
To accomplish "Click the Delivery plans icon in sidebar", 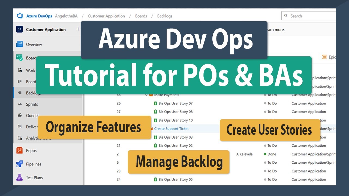I will tap(20, 127).
